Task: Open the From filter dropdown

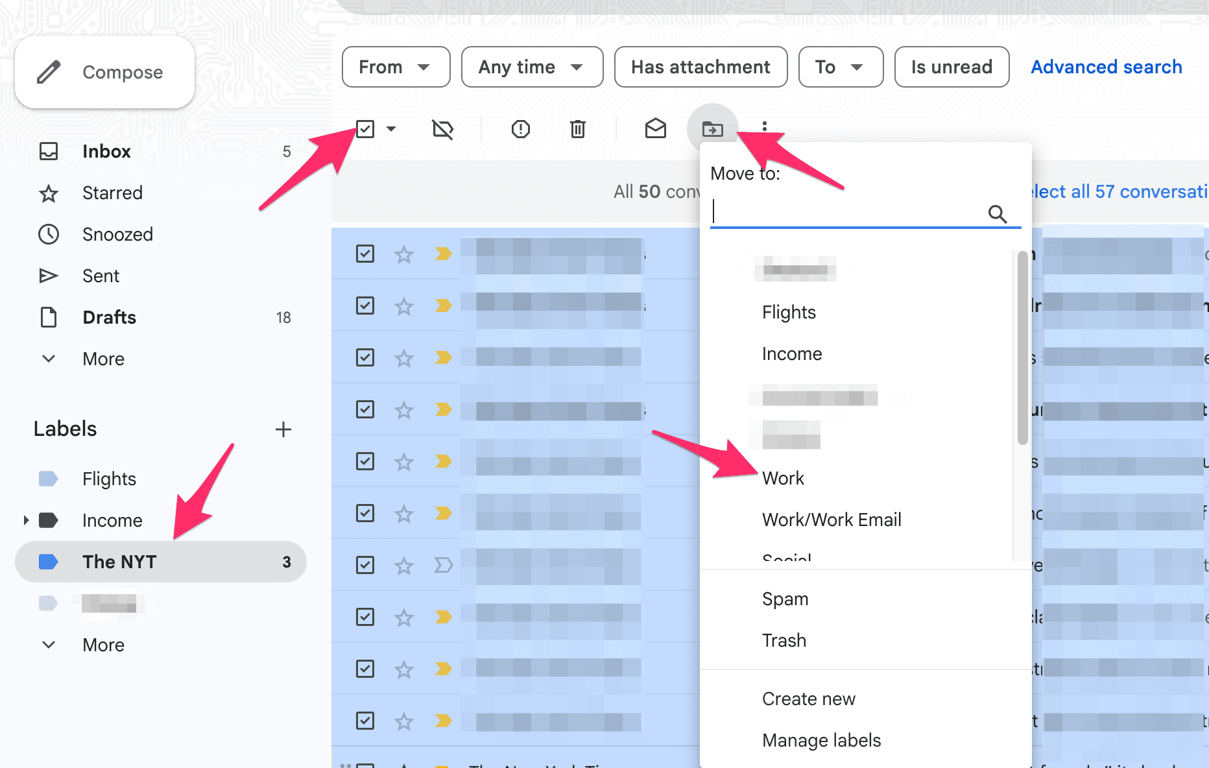Action: pos(396,67)
